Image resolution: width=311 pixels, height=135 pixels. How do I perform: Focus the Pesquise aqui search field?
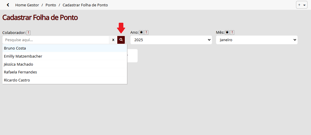click(56, 40)
